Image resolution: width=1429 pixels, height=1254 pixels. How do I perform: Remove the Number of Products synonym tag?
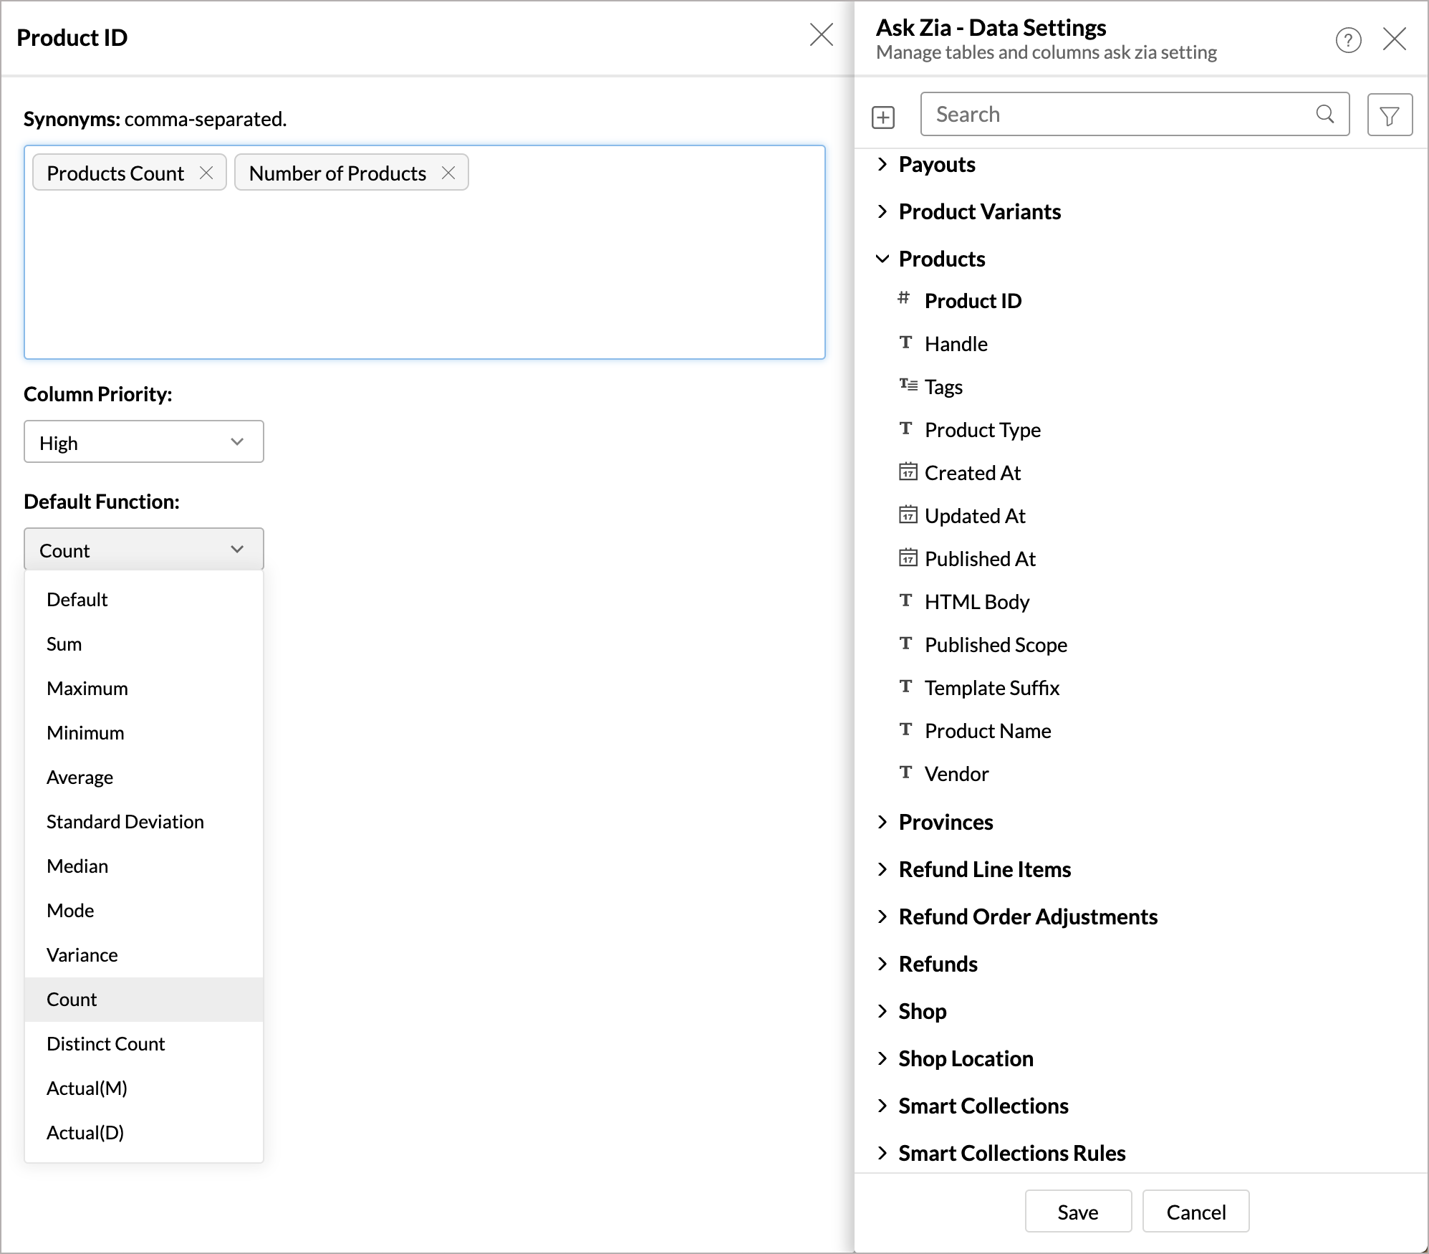pos(448,173)
